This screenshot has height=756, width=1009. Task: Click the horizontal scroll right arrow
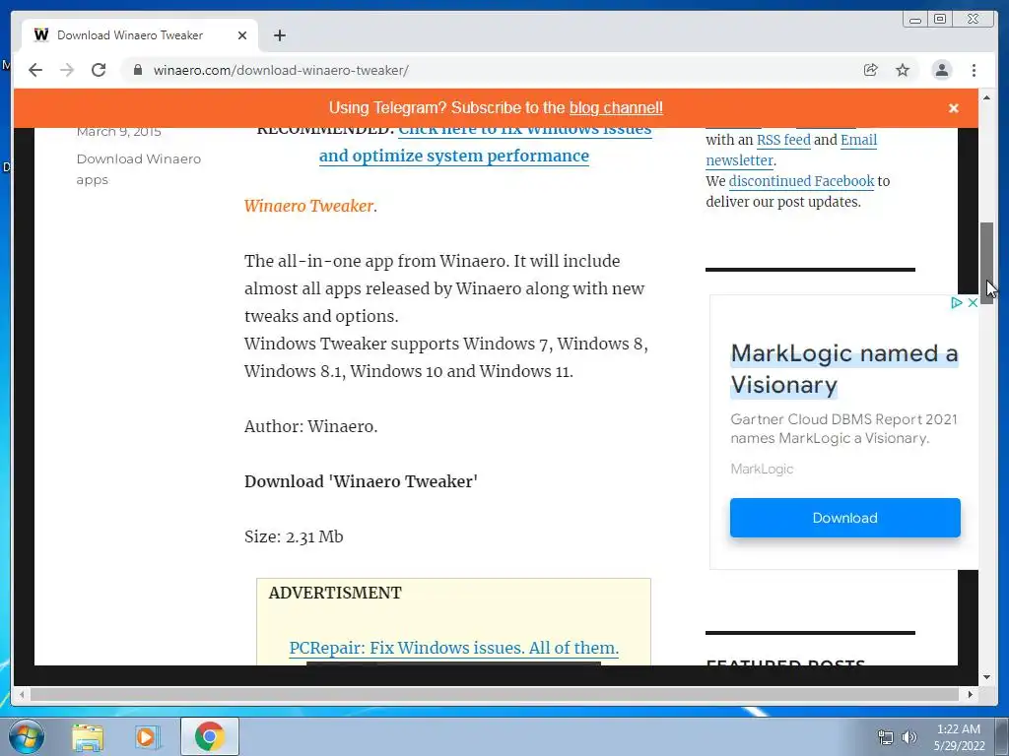[x=970, y=694]
